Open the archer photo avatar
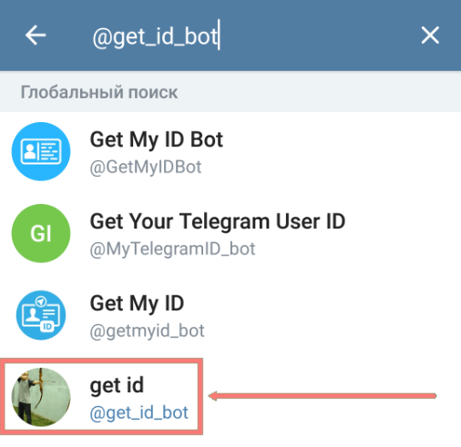Image resolution: width=461 pixels, height=447 pixels. point(41,397)
